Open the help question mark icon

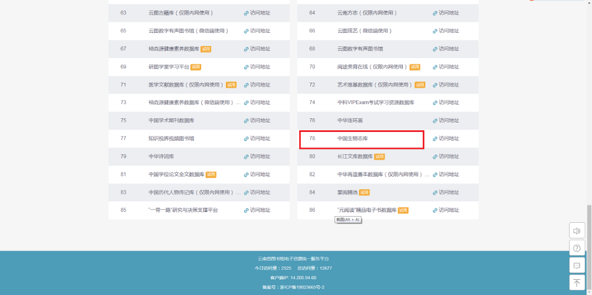click(x=577, y=248)
